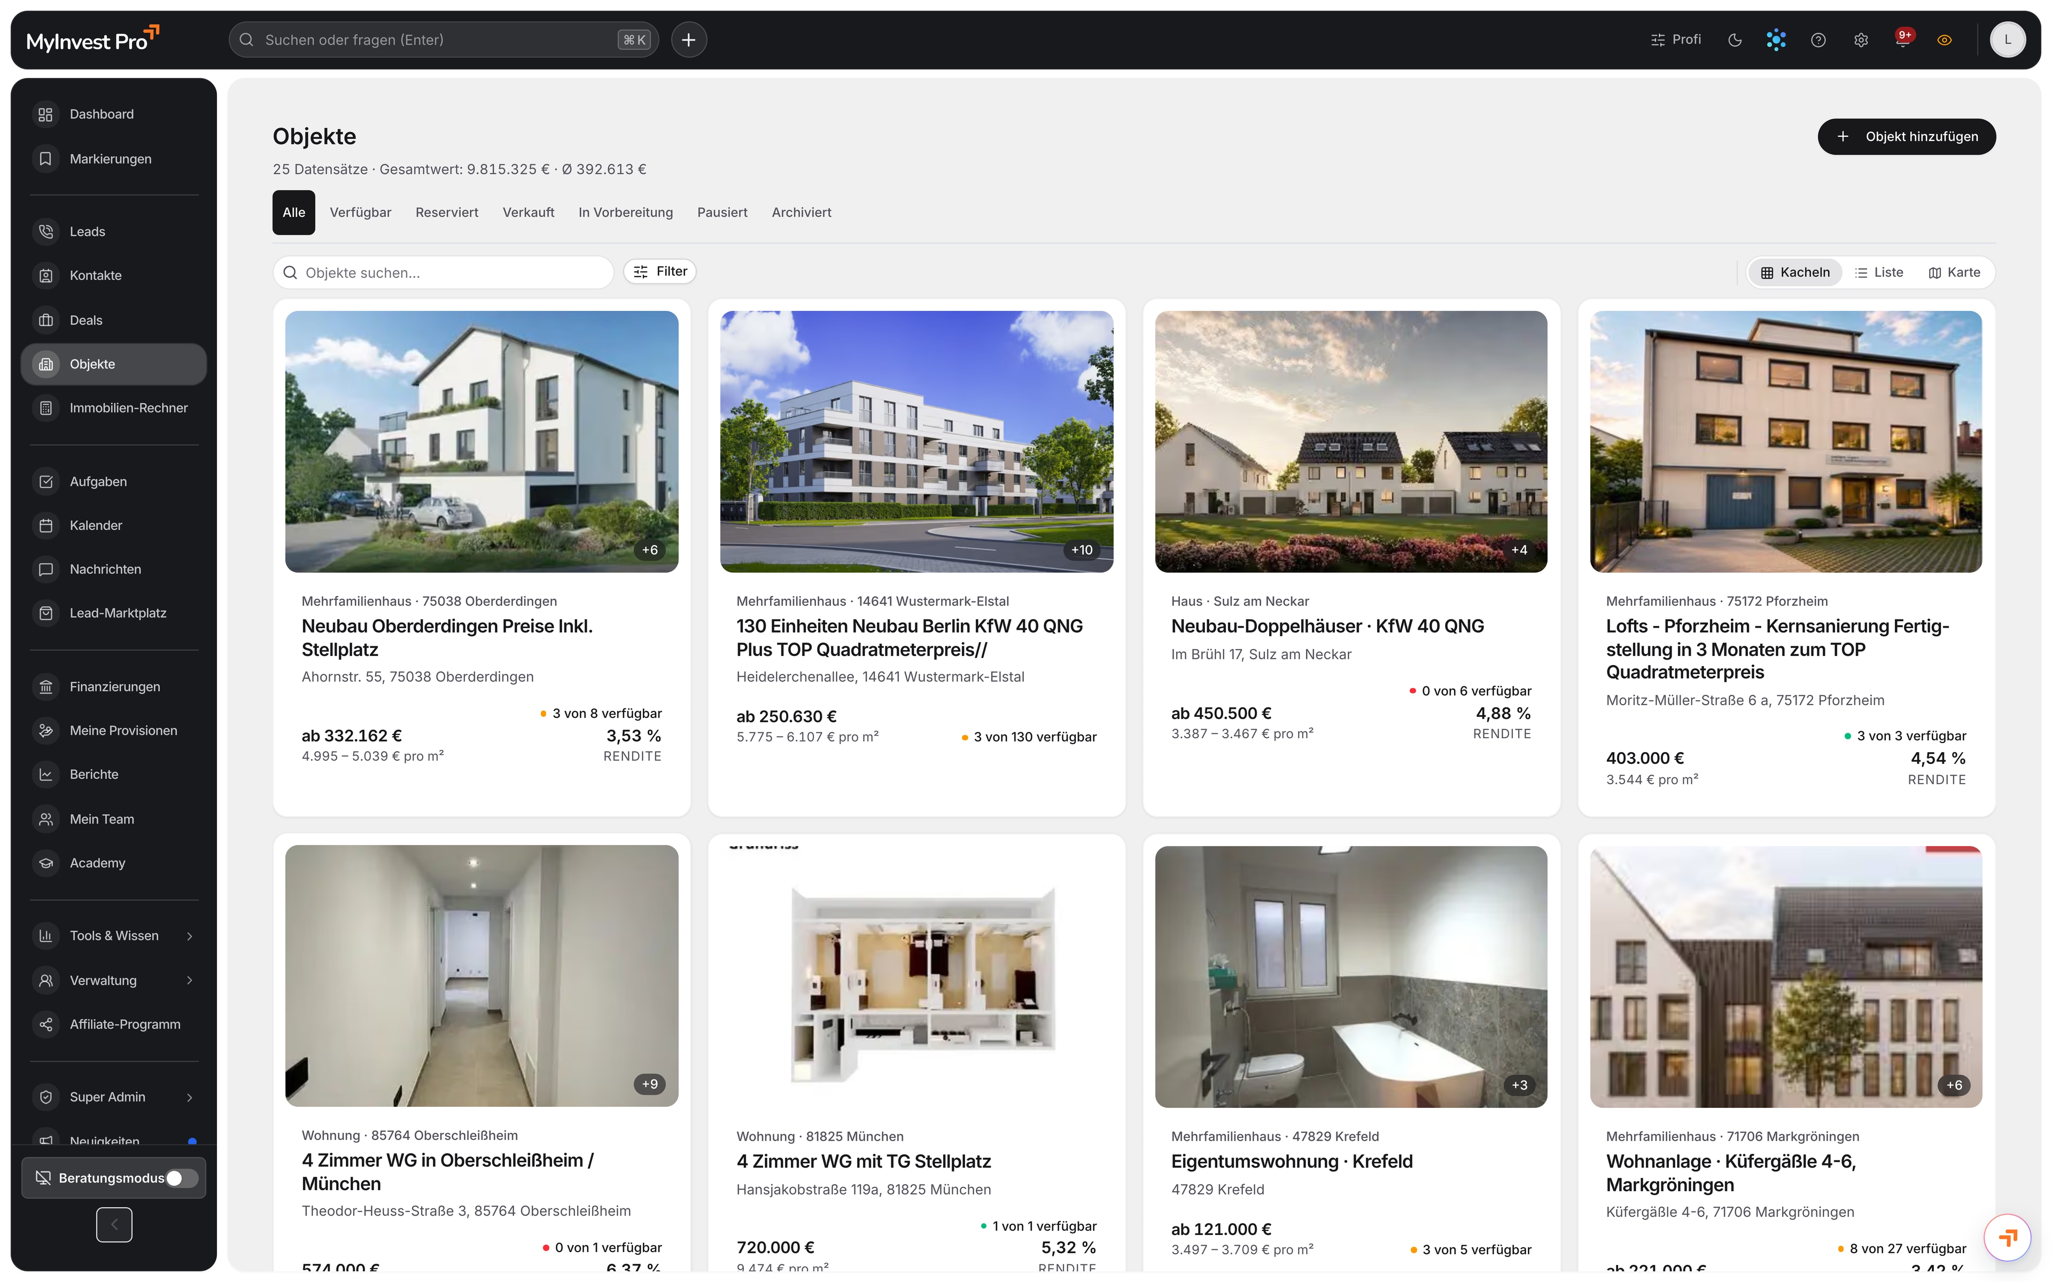Open Deals briefcase icon
The height and width of the screenshot is (1282, 2052).
(x=46, y=319)
